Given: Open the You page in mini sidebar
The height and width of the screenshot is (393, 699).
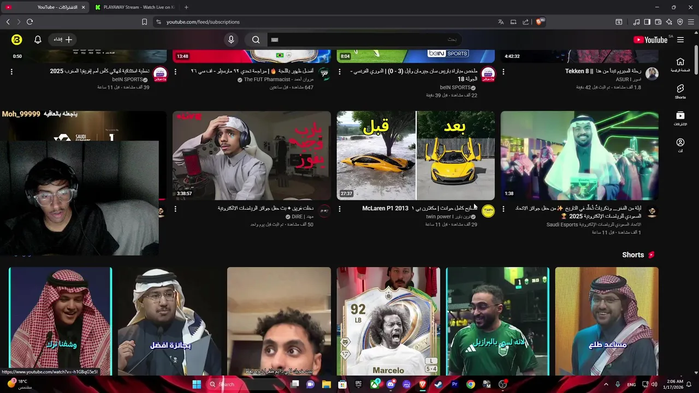Looking at the screenshot, I should (x=680, y=145).
